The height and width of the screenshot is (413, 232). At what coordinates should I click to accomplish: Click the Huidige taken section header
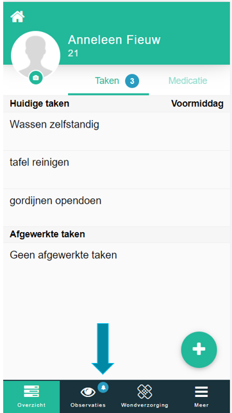[x=40, y=103]
